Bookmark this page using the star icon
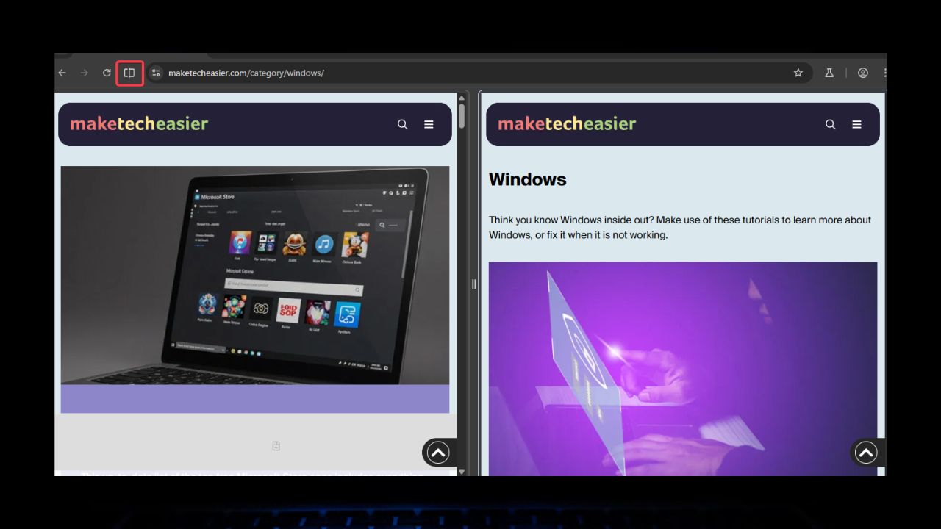The width and height of the screenshot is (941, 529). coord(798,73)
